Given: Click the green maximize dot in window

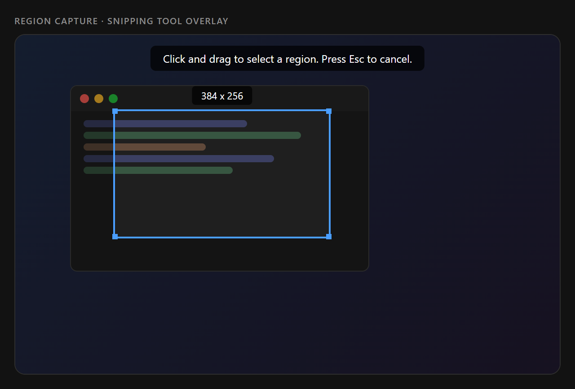Looking at the screenshot, I should point(113,99).
